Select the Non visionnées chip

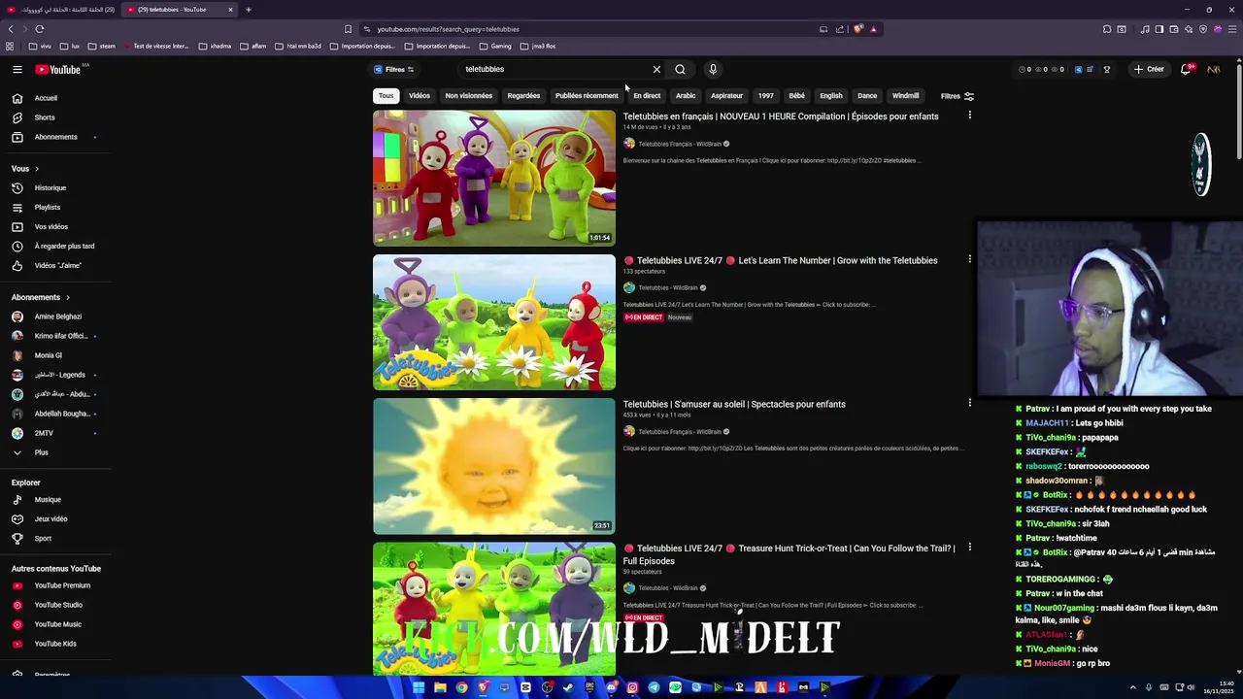[469, 95]
